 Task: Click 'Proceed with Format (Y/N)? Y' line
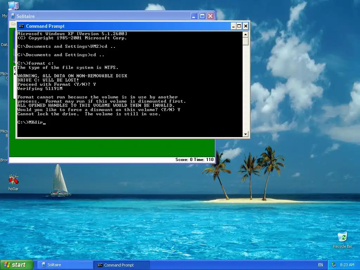coord(57,84)
